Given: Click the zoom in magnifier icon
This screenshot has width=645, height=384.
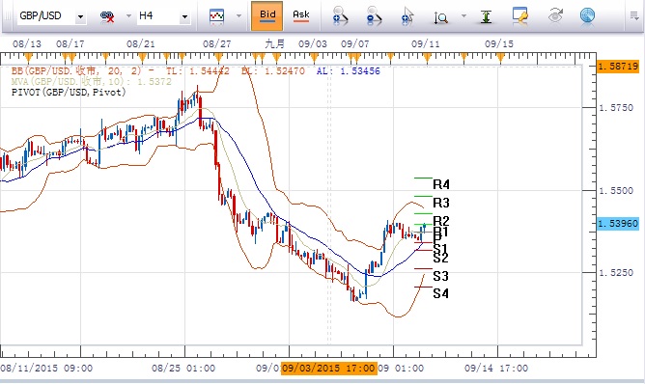Looking at the screenshot, I should point(340,16).
